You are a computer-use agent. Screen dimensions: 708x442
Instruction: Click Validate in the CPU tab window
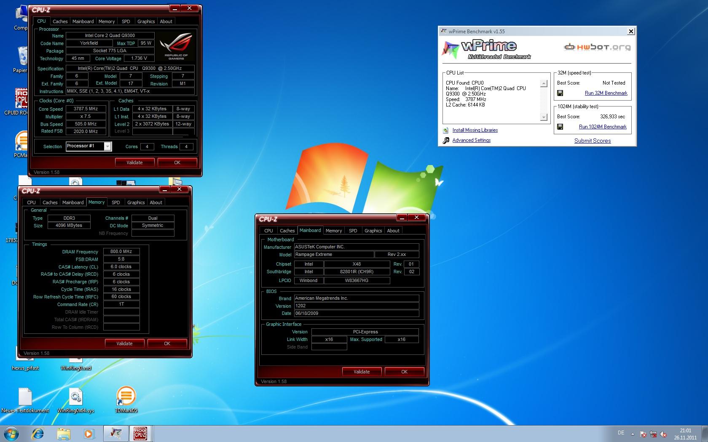coord(135,162)
